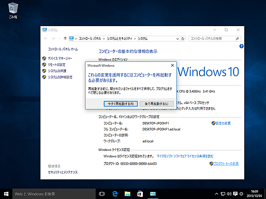
Task: Click プロダクト キーの変更 link
Action: (x=226, y=164)
